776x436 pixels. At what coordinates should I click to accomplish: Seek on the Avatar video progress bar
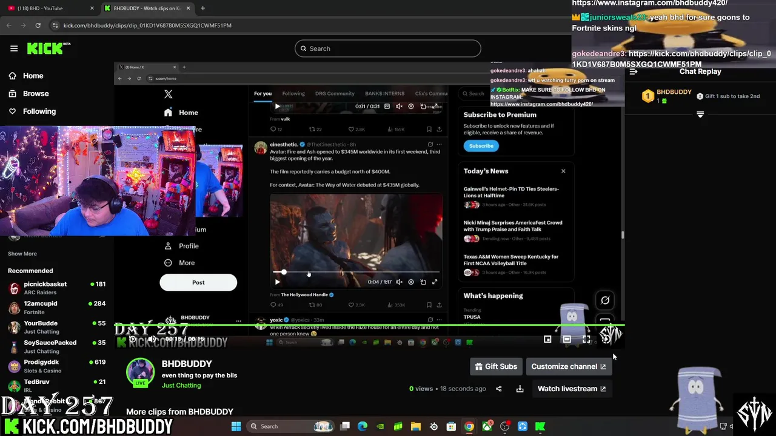tap(356, 272)
